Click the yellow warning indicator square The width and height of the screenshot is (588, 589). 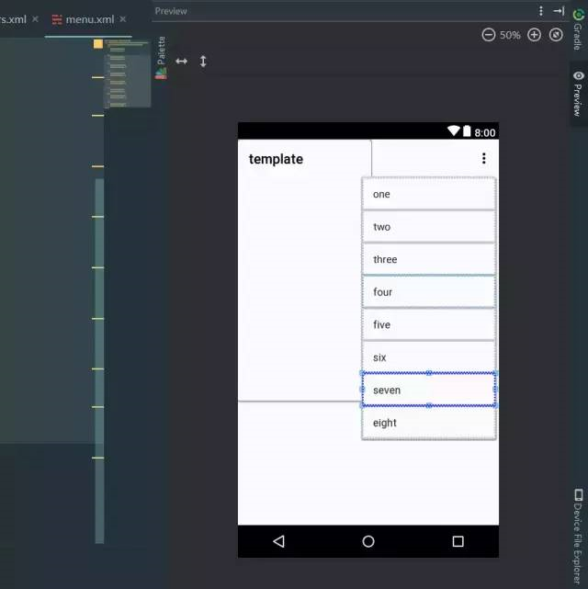98,44
